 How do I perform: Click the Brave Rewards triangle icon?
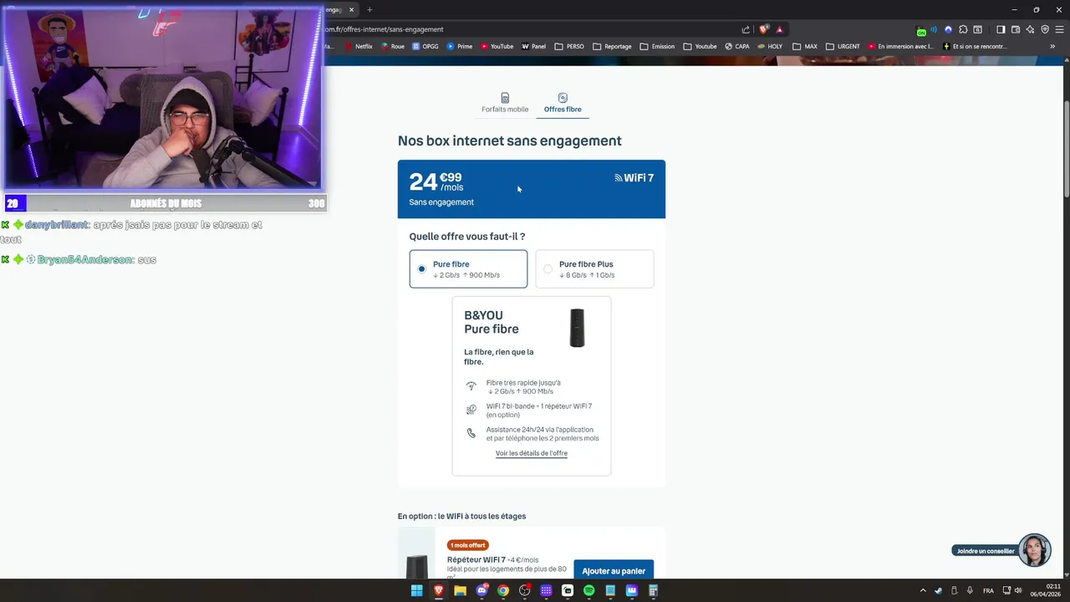[x=779, y=29]
